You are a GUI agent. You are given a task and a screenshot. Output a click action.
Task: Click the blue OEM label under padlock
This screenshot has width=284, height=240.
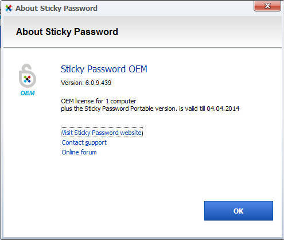tap(28, 93)
